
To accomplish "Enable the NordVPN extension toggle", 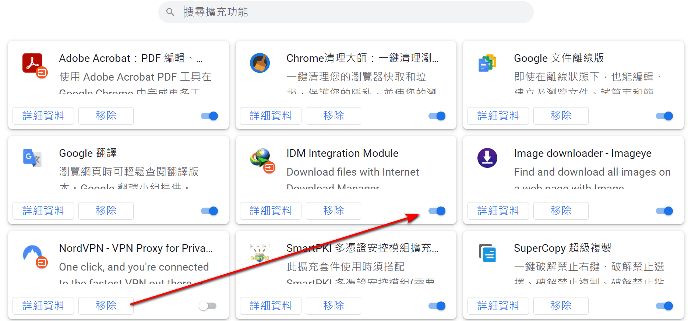I will [208, 306].
